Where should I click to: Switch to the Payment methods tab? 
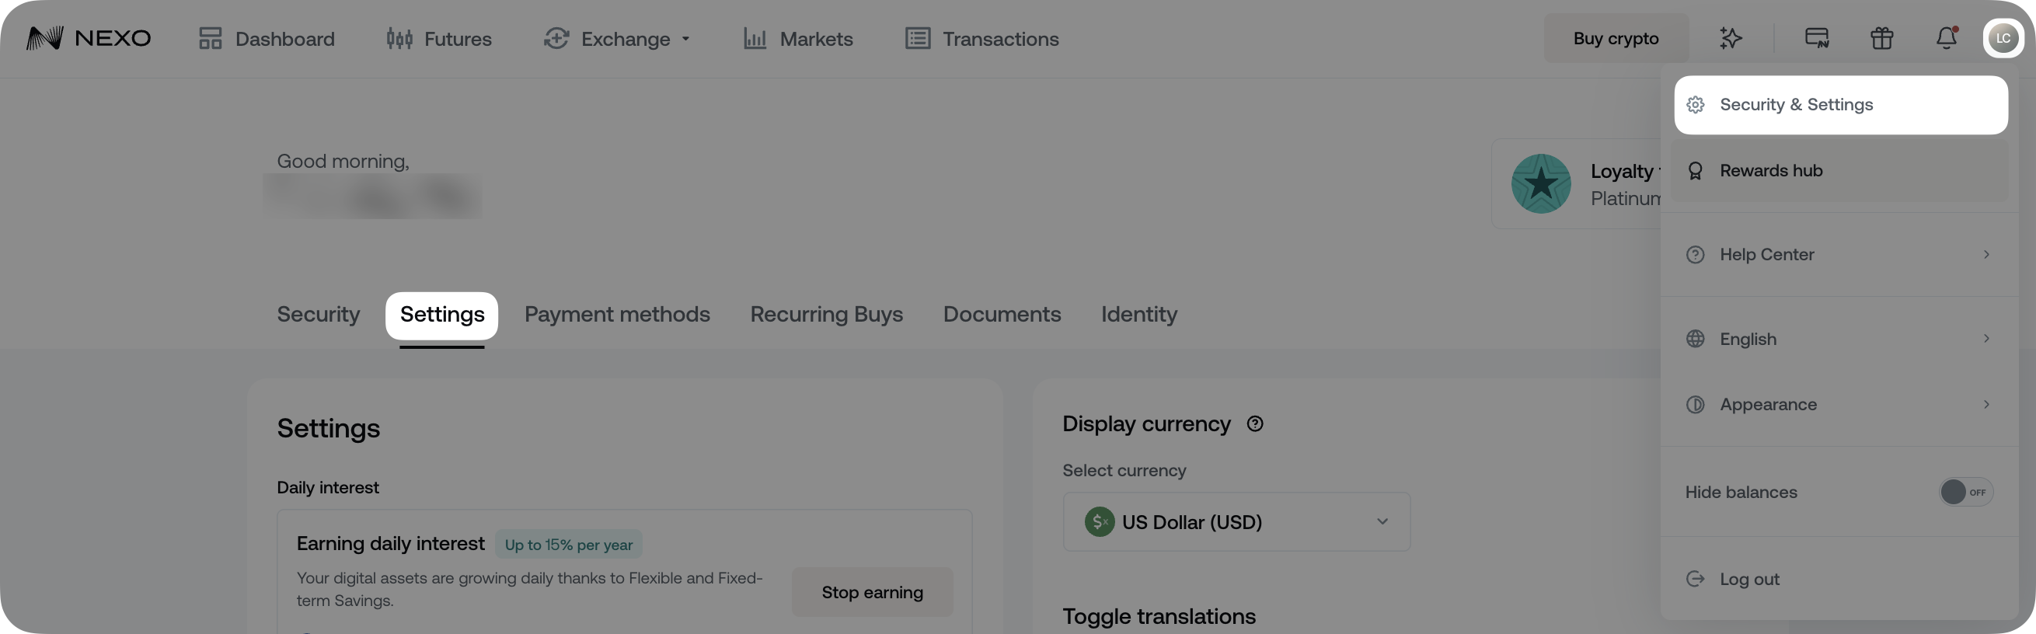point(616,315)
